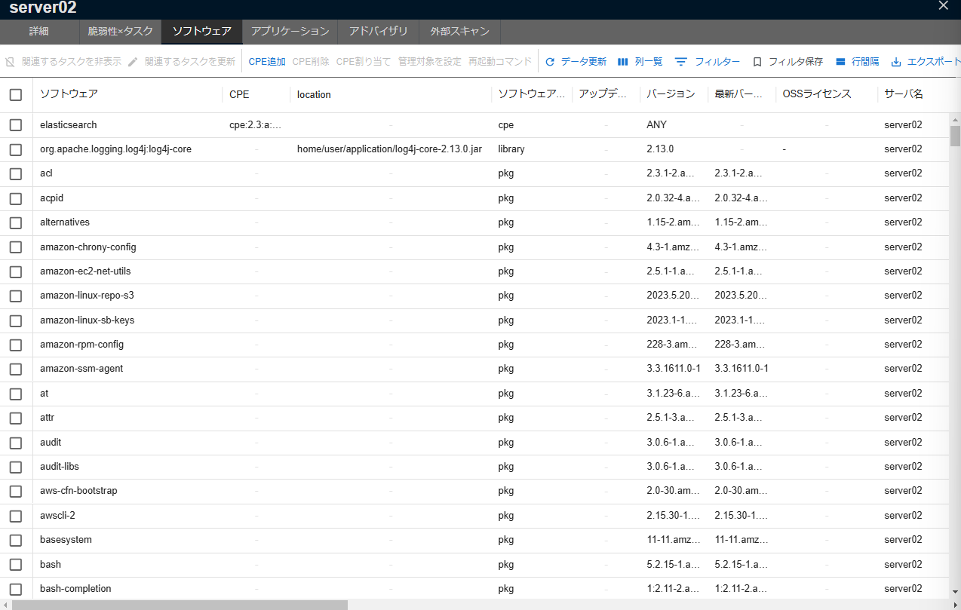Screen dimensions: 961x610
Task: Close the server02 panel with X
Action: pos(943,6)
